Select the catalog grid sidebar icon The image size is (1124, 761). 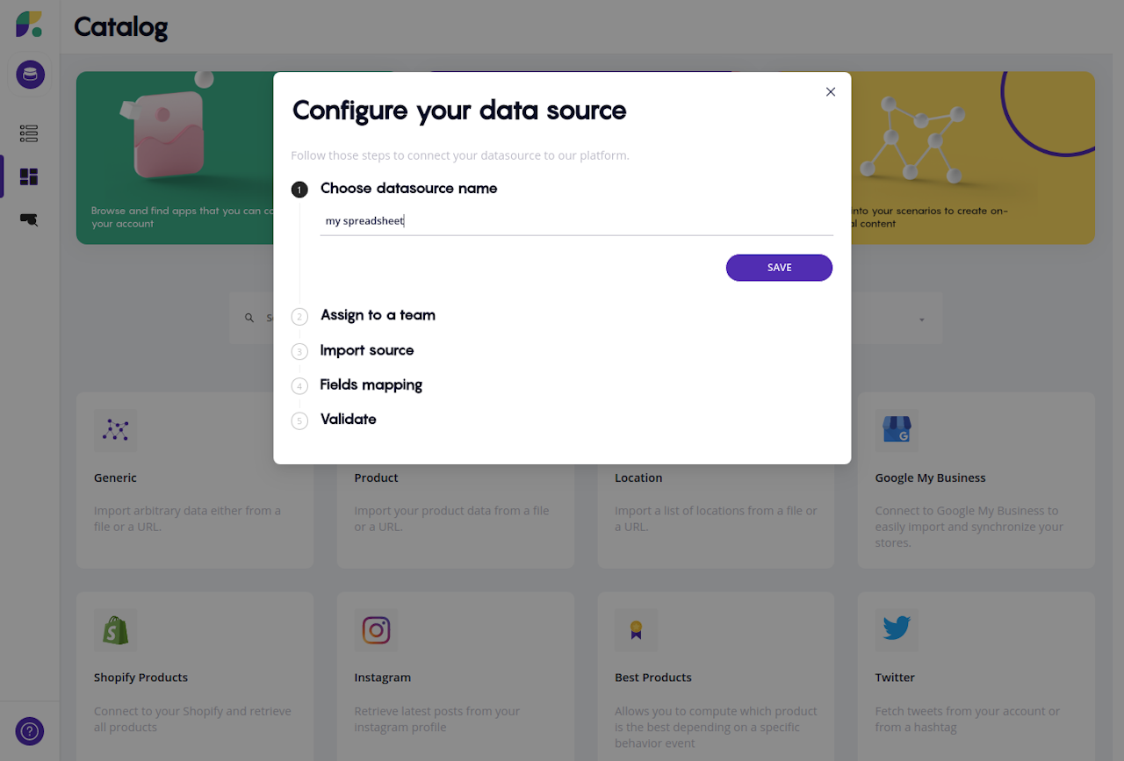(x=29, y=177)
